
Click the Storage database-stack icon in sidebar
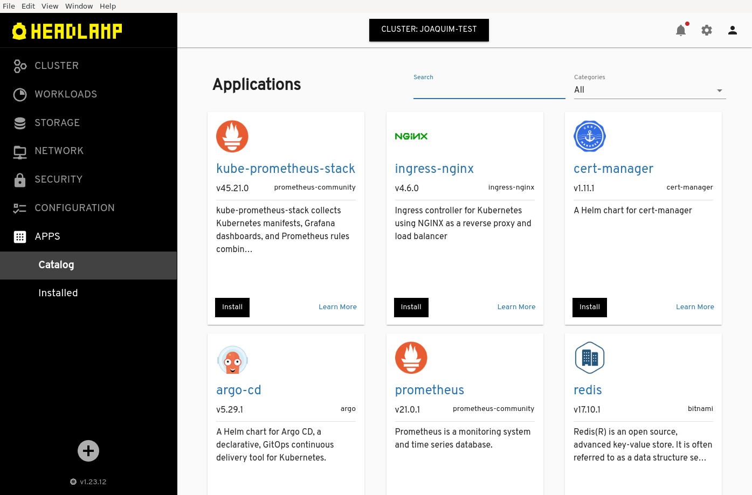coord(20,123)
